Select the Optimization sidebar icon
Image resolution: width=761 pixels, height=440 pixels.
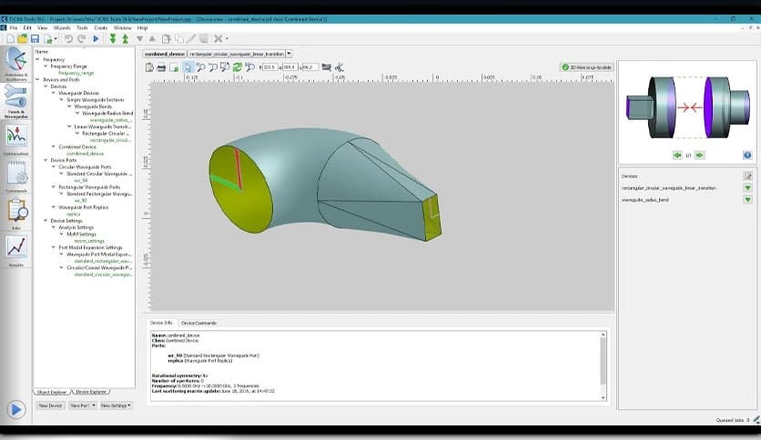15,137
